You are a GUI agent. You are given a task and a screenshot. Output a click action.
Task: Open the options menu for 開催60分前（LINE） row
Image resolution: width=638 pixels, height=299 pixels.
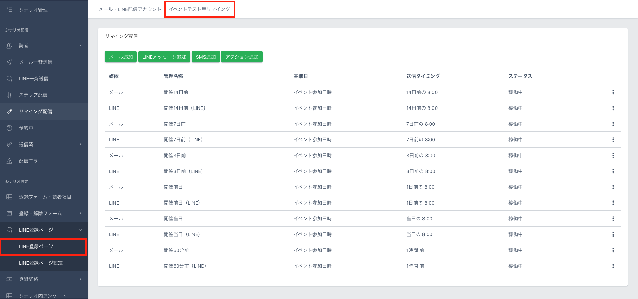(613, 266)
